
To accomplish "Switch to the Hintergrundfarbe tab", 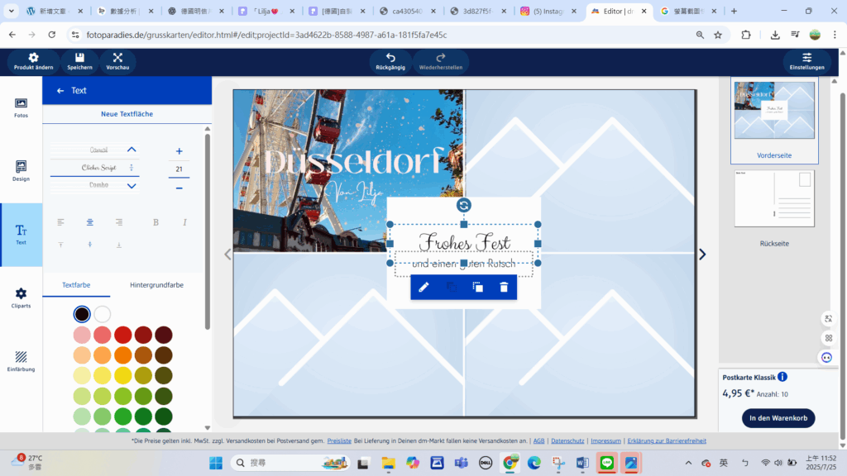I will [x=156, y=285].
